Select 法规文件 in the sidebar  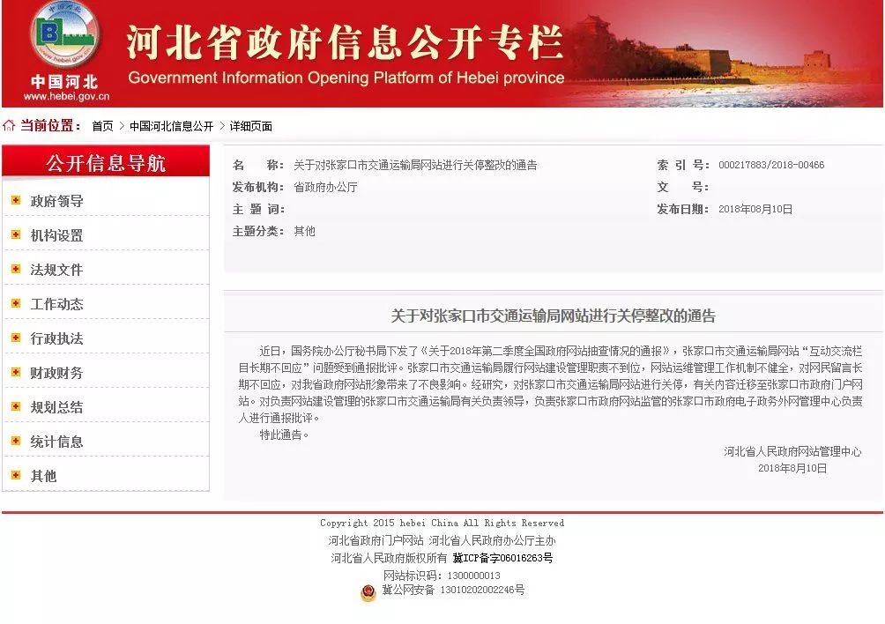56,270
